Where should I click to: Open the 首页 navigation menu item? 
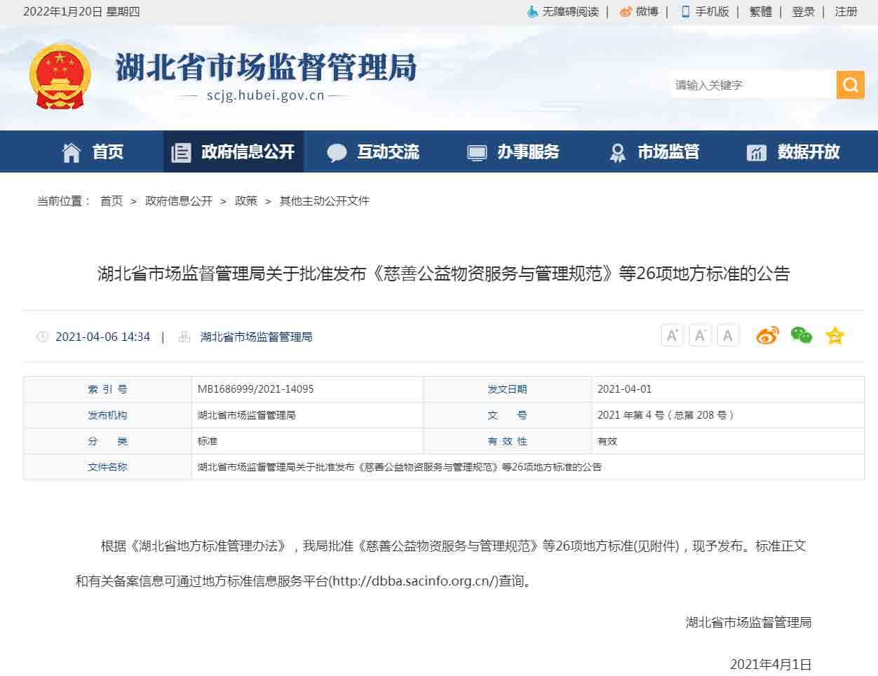93,152
